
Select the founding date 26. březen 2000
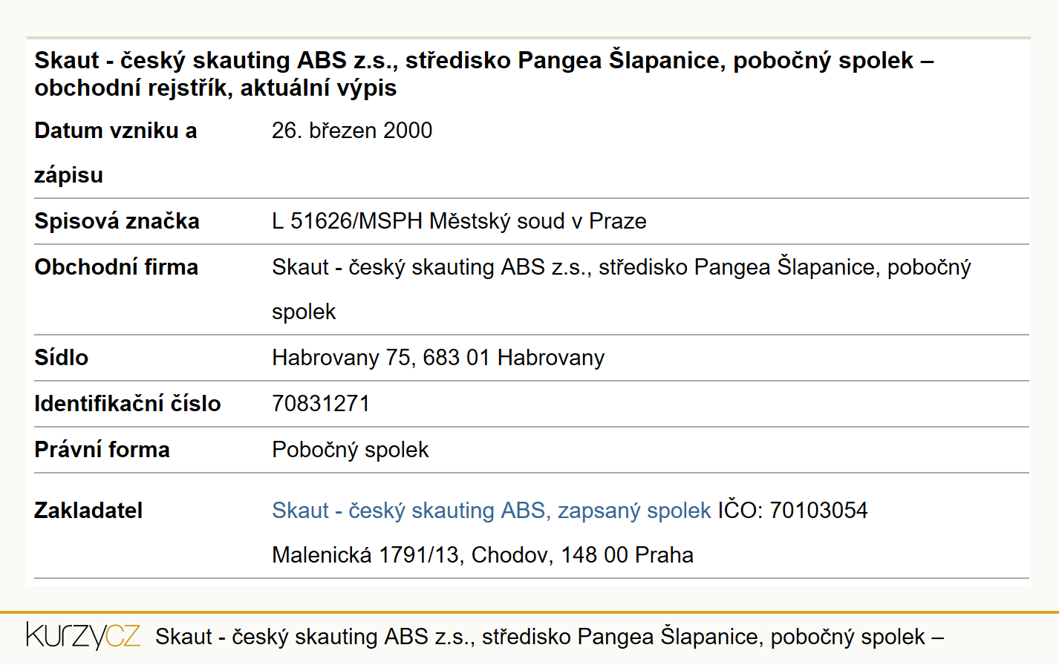(352, 131)
